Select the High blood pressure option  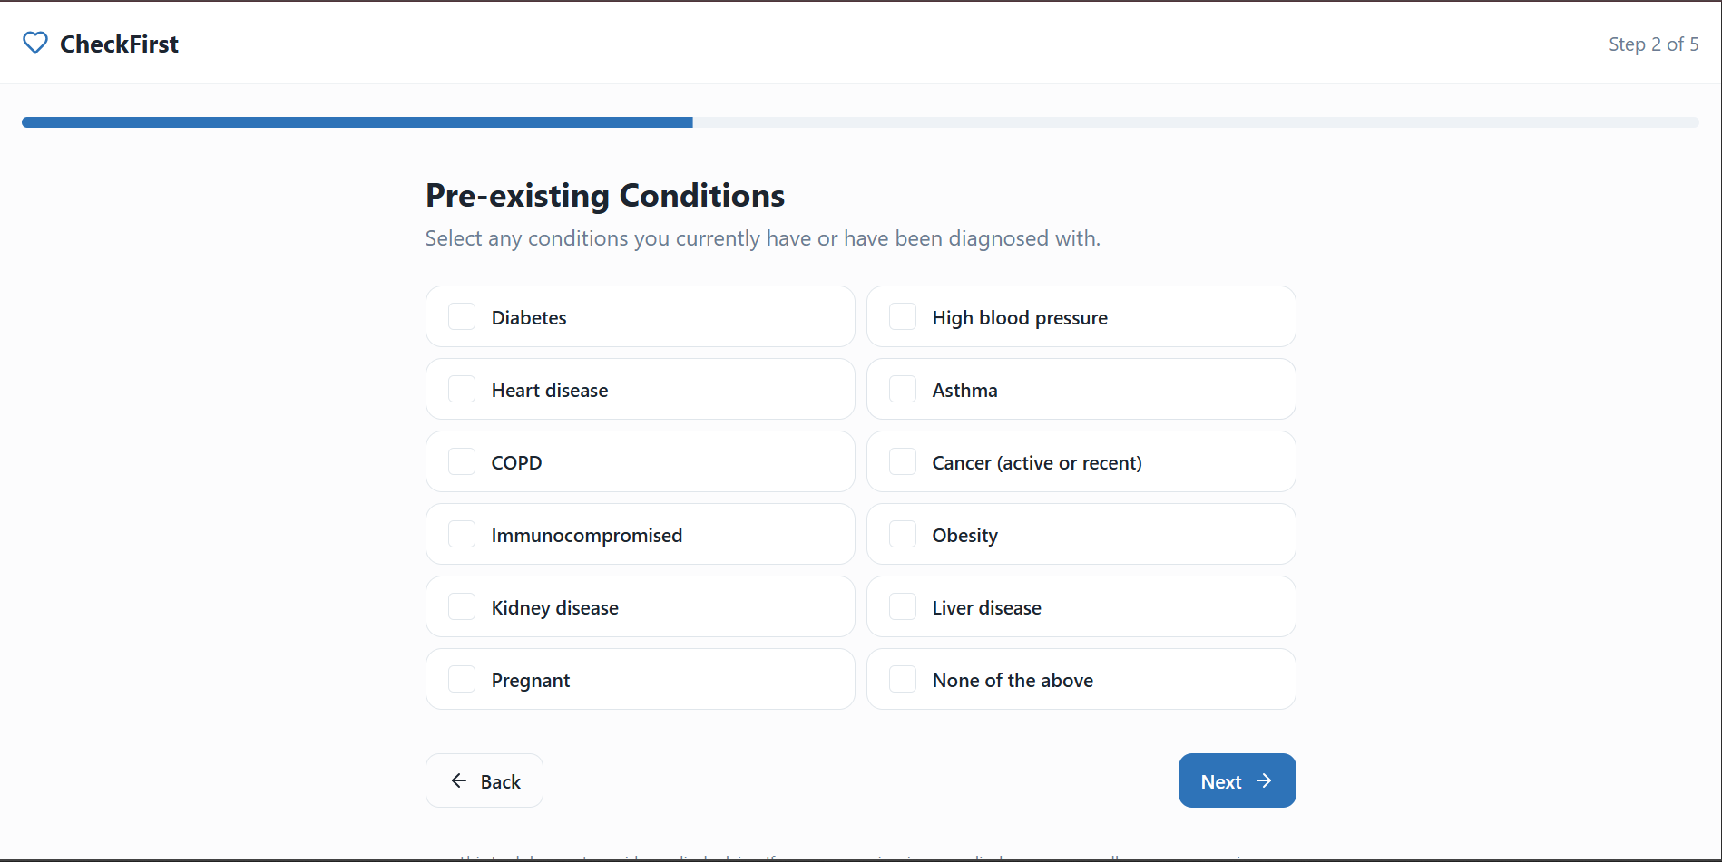click(x=903, y=316)
